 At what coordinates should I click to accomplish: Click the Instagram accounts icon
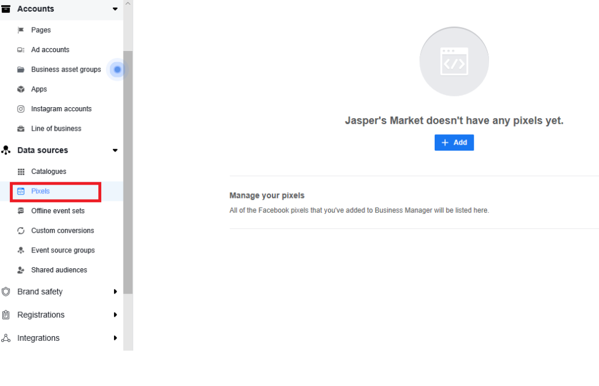click(21, 109)
